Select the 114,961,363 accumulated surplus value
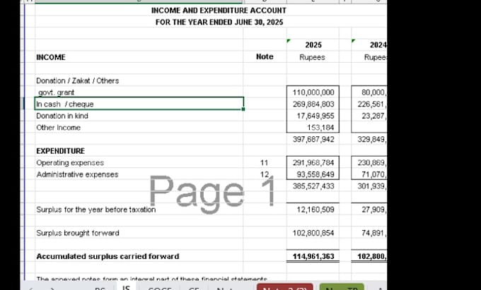The height and width of the screenshot is (290, 481). [313, 256]
